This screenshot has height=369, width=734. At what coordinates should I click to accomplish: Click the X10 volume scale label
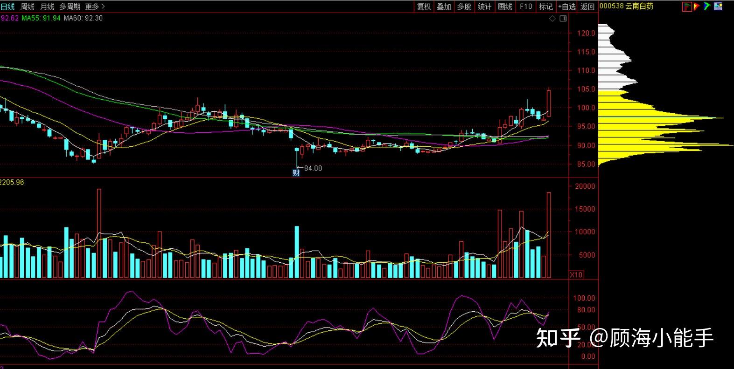point(576,275)
